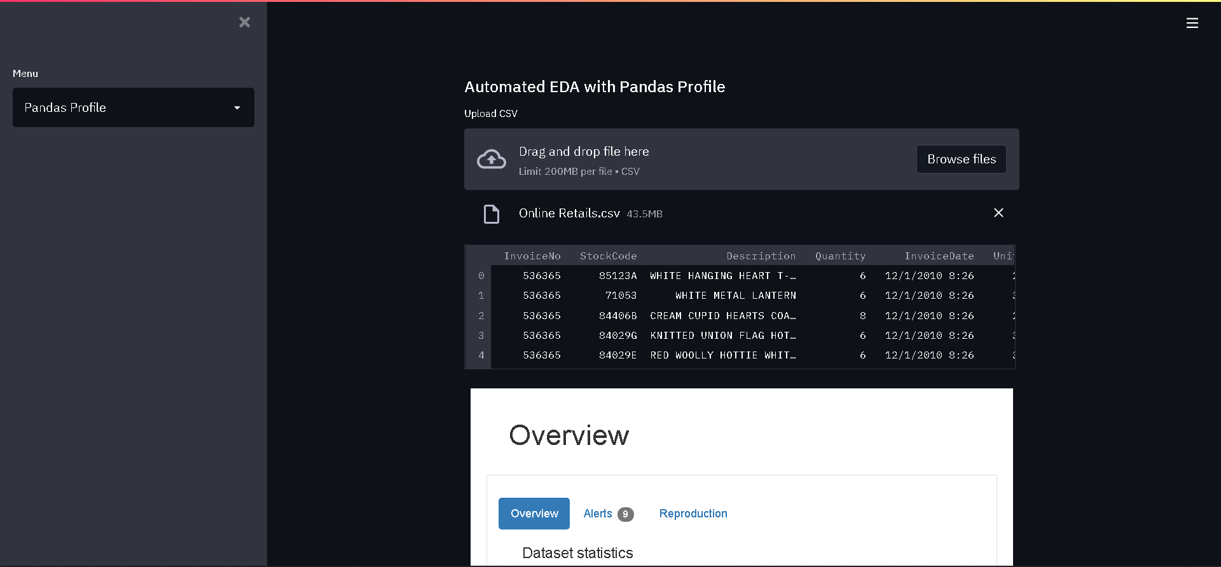Open the Reproduction tab
The image size is (1221, 567).
(x=693, y=514)
